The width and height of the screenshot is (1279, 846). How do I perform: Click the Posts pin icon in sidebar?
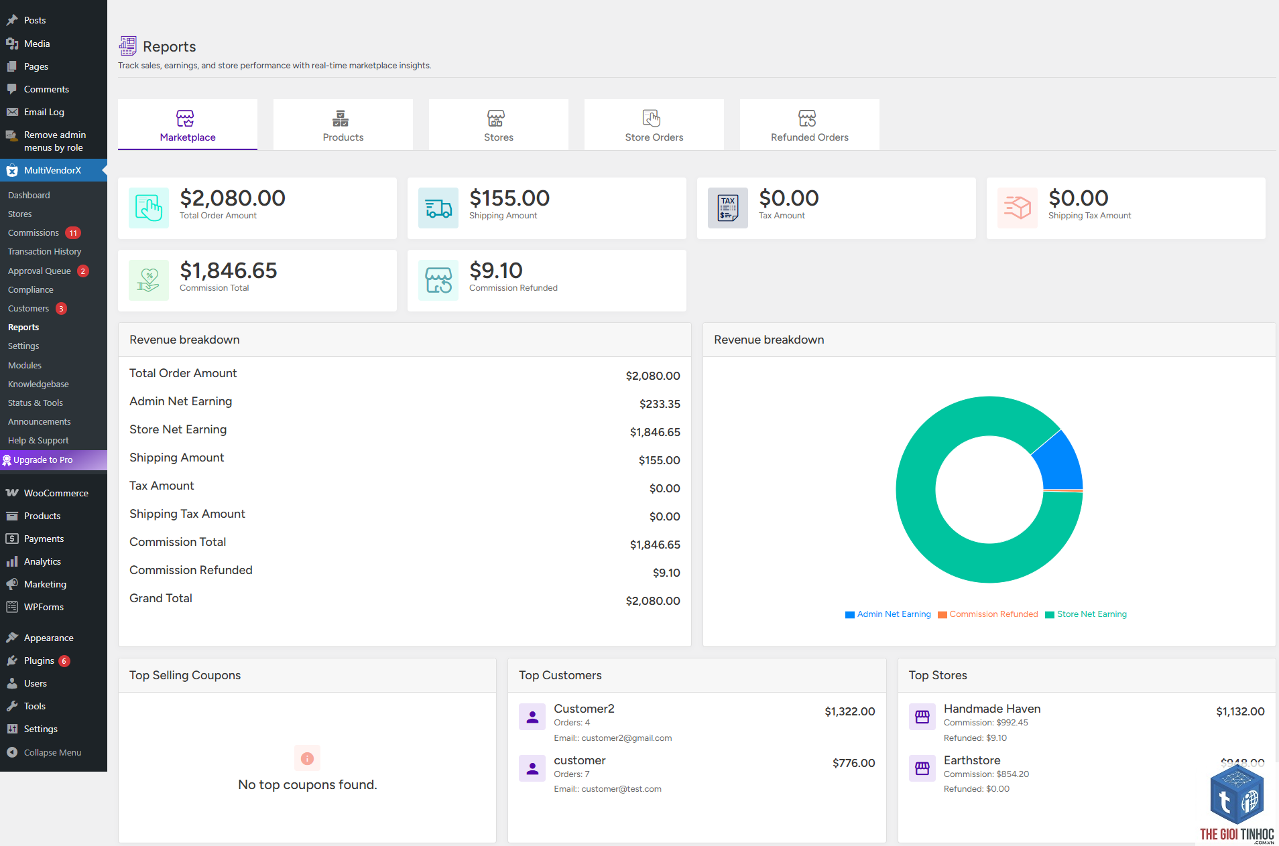[12, 20]
